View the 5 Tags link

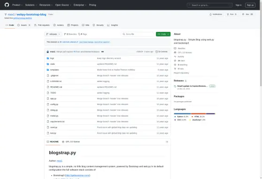tap(83, 34)
